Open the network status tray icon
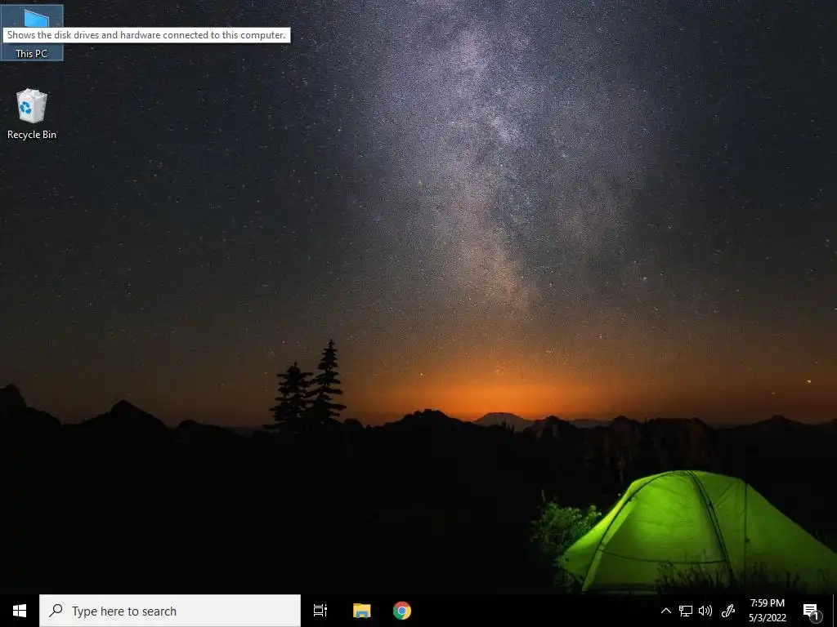Viewport: 837px width, 627px height. click(686, 611)
